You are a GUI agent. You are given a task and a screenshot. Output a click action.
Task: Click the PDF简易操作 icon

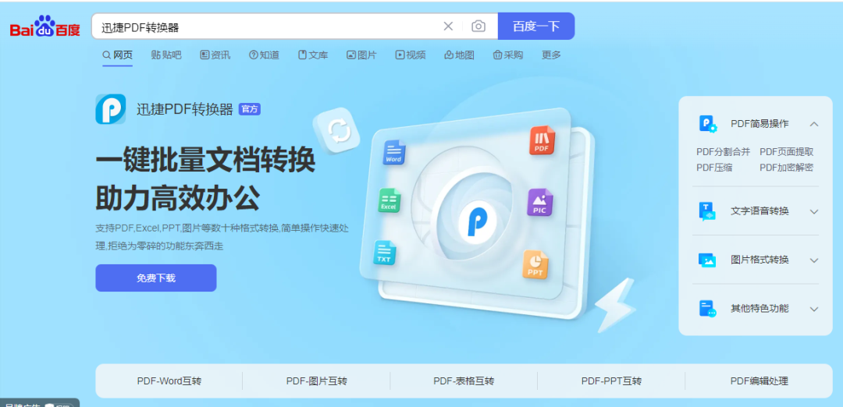click(707, 124)
